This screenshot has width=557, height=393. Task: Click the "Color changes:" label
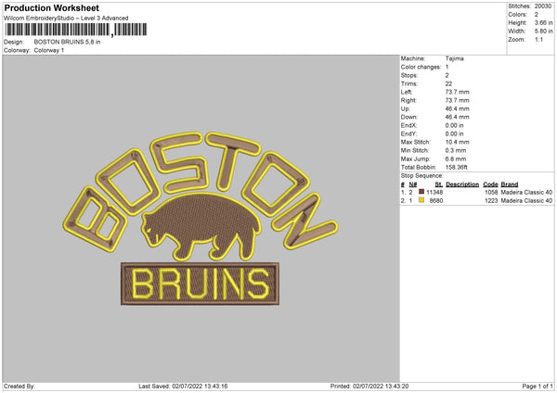point(421,67)
